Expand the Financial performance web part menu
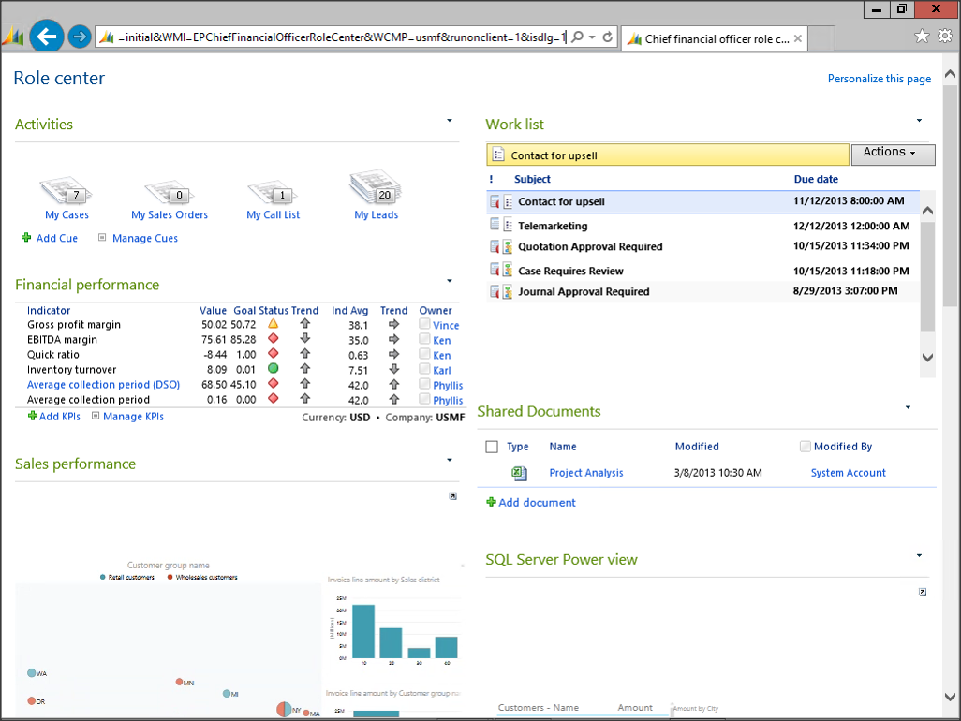The image size is (961, 721). (x=450, y=281)
